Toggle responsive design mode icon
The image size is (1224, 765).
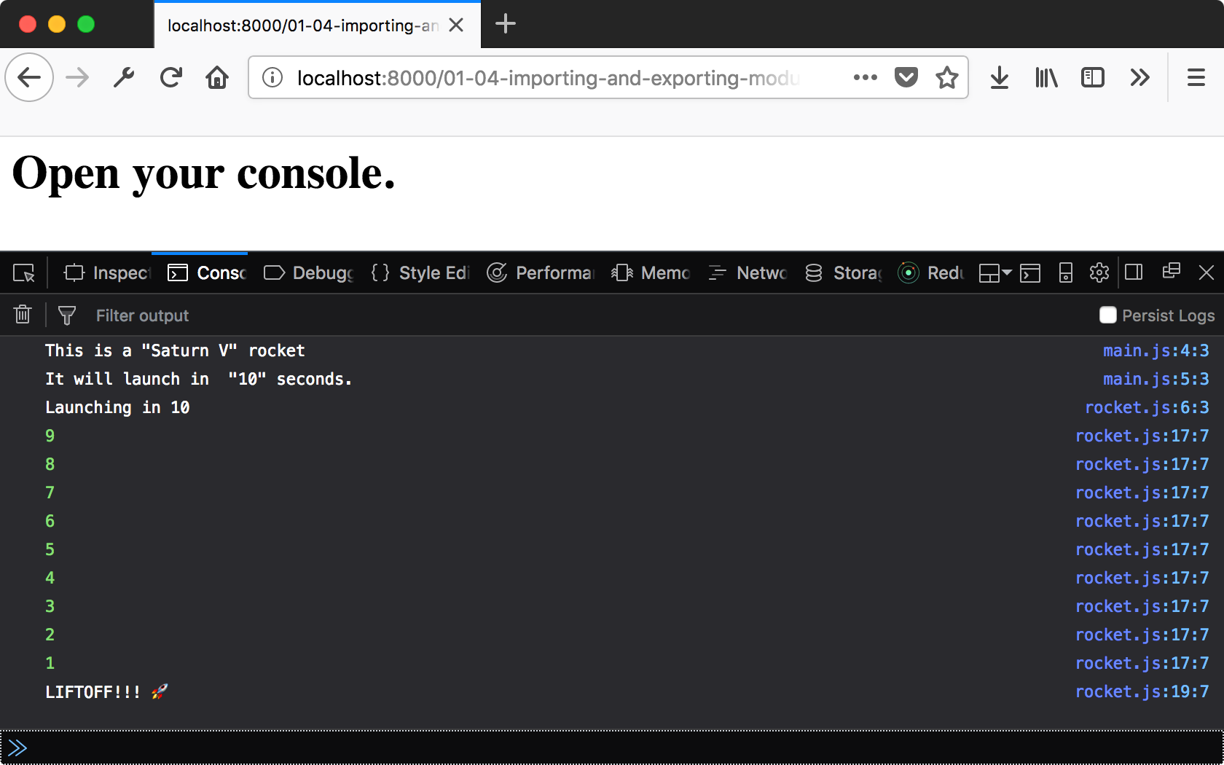click(x=1065, y=273)
